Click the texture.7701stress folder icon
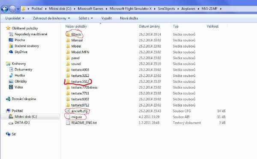The image size is (257, 159). [68, 87]
